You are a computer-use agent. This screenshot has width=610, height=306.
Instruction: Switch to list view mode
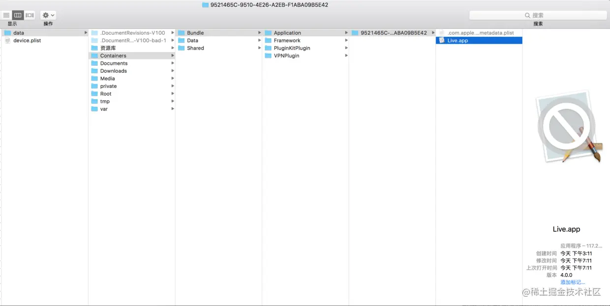click(x=6, y=15)
